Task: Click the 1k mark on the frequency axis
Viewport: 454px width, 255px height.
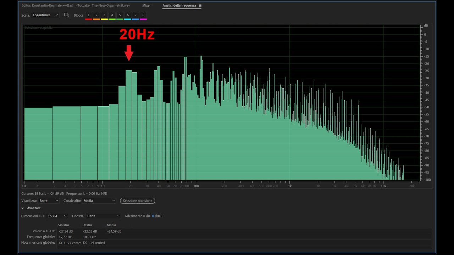Action: click(290, 186)
